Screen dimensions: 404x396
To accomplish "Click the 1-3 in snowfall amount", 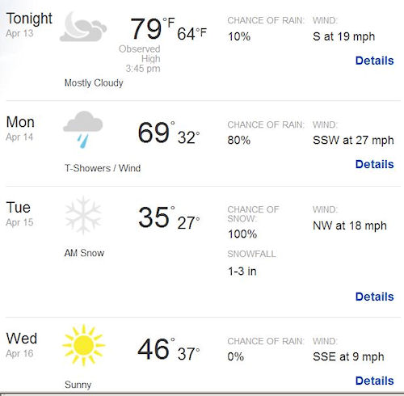I will pyautogui.click(x=242, y=272).
